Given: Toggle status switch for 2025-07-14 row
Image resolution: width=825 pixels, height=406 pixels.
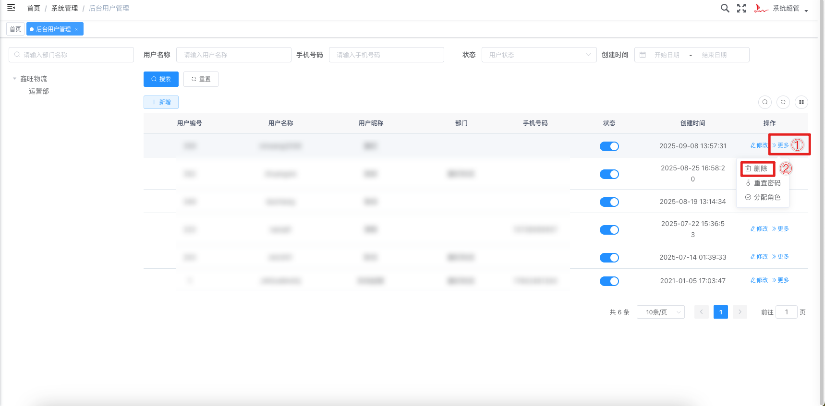Looking at the screenshot, I should (x=609, y=258).
